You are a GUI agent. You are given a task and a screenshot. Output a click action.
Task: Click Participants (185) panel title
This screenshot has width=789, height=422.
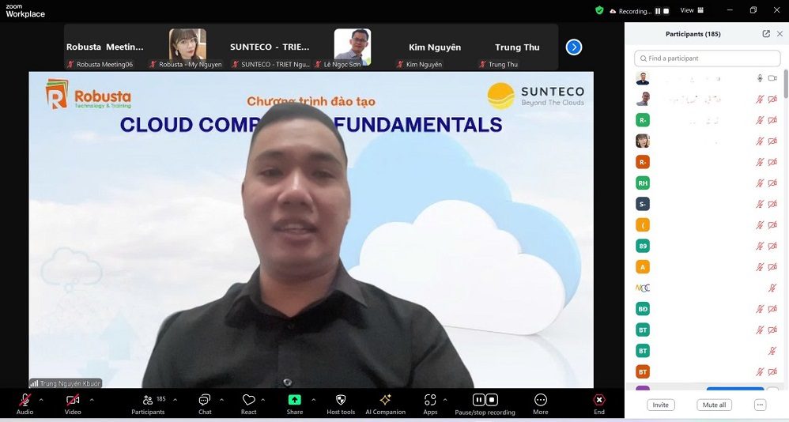click(693, 34)
